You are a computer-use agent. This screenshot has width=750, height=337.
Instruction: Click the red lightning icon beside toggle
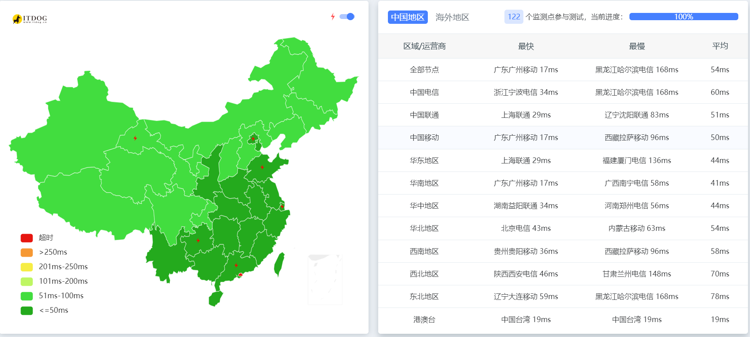(x=333, y=17)
